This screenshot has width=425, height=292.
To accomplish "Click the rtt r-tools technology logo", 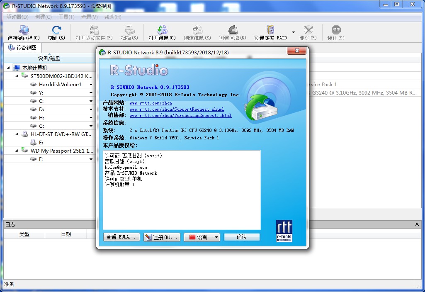I will click(x=284, y=231).
